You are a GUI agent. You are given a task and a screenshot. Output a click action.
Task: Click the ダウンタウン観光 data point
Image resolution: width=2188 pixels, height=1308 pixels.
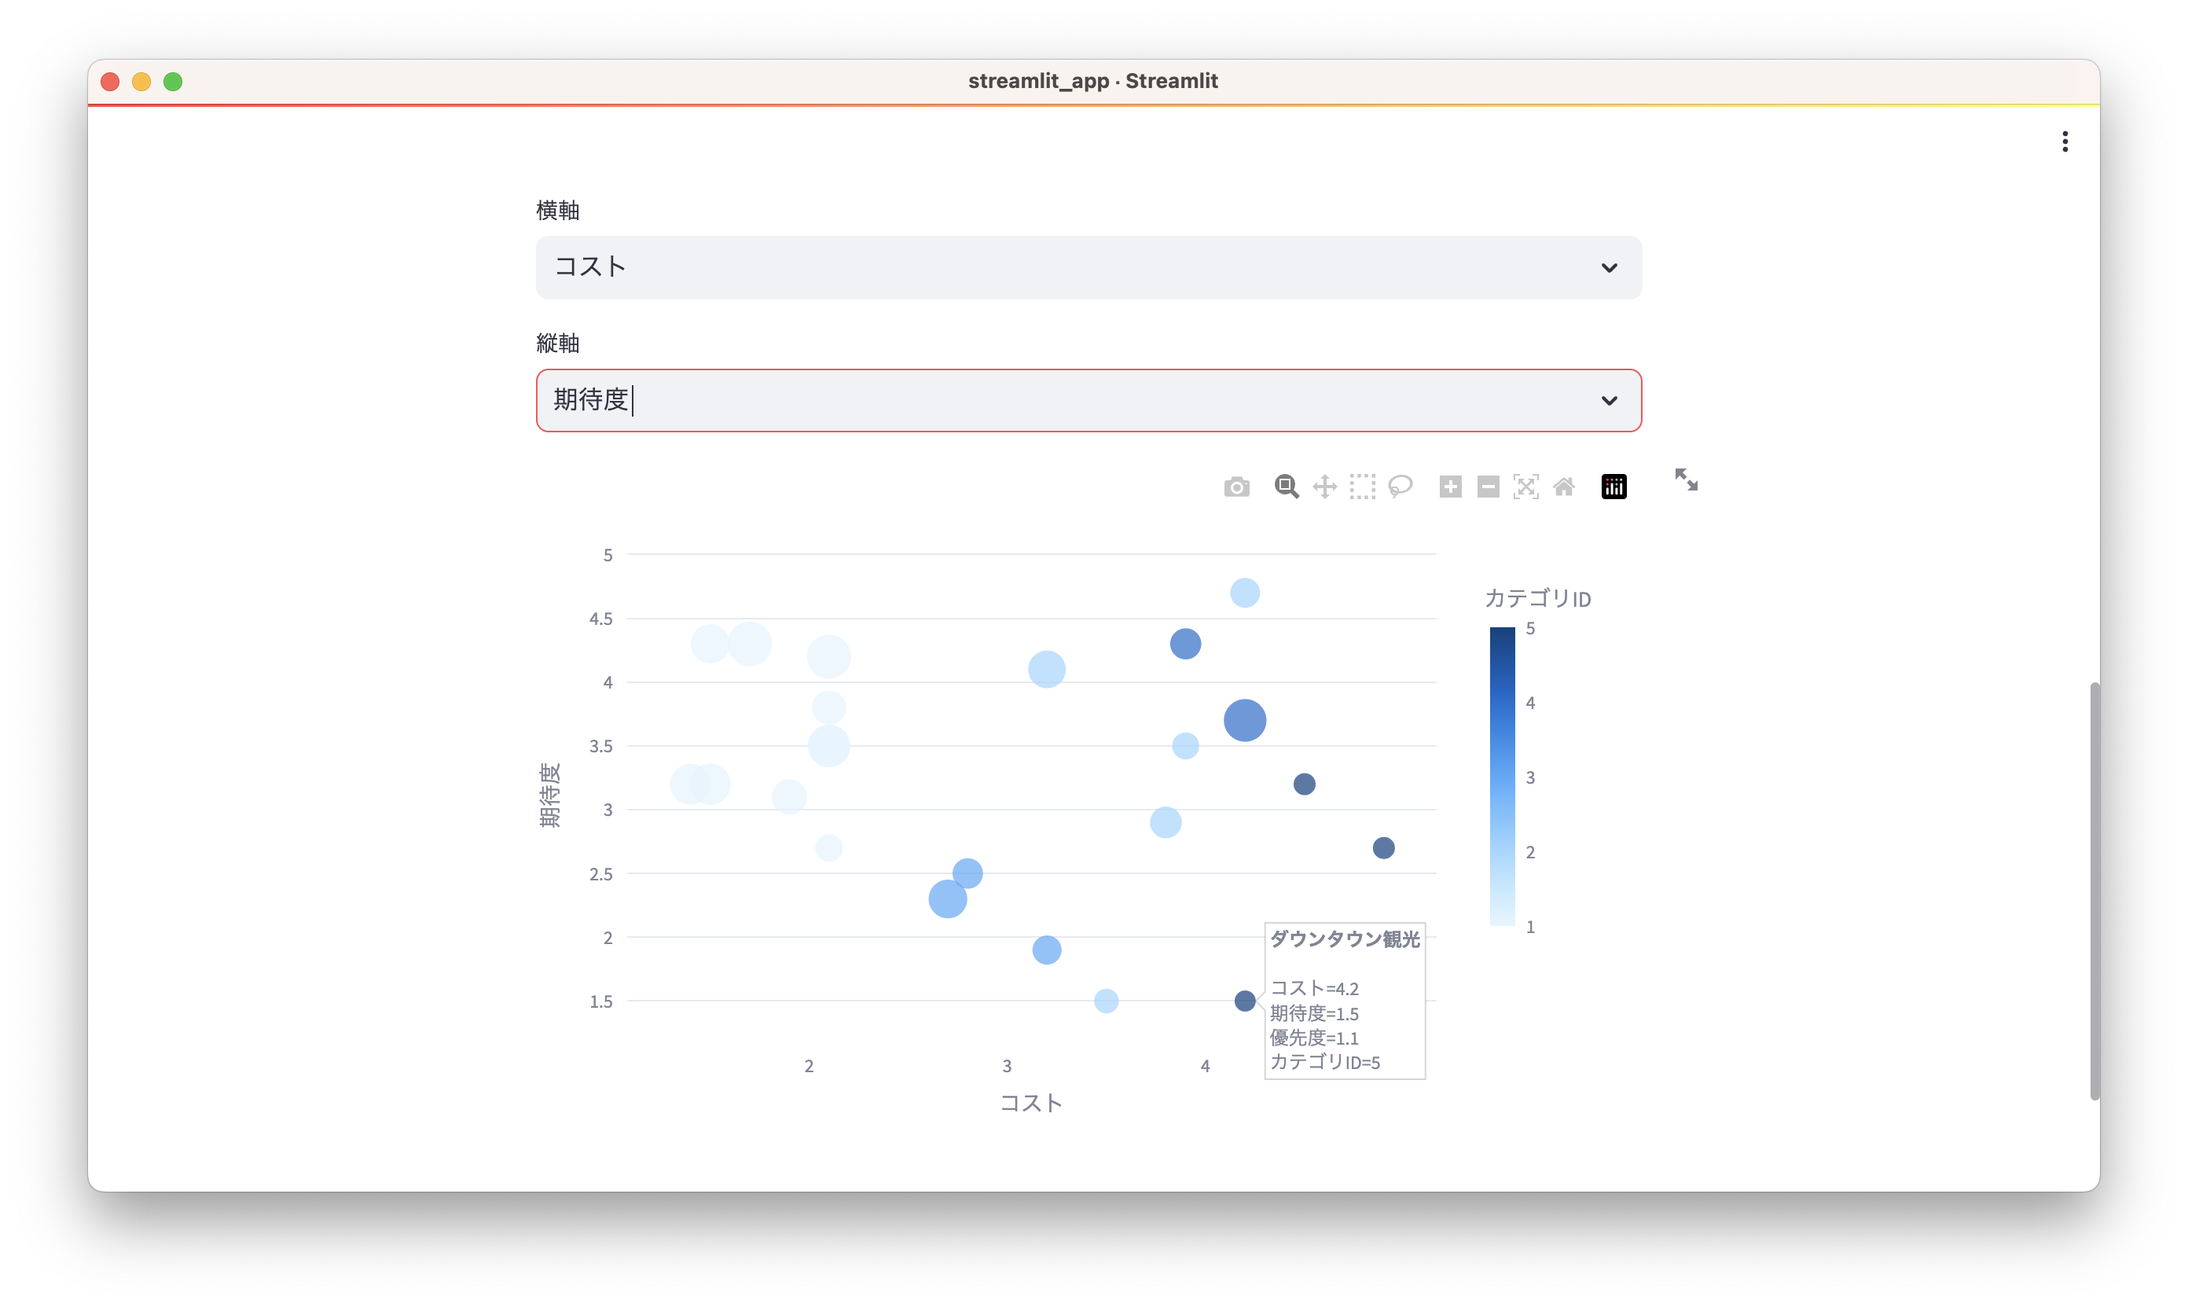[1244, 1001]
